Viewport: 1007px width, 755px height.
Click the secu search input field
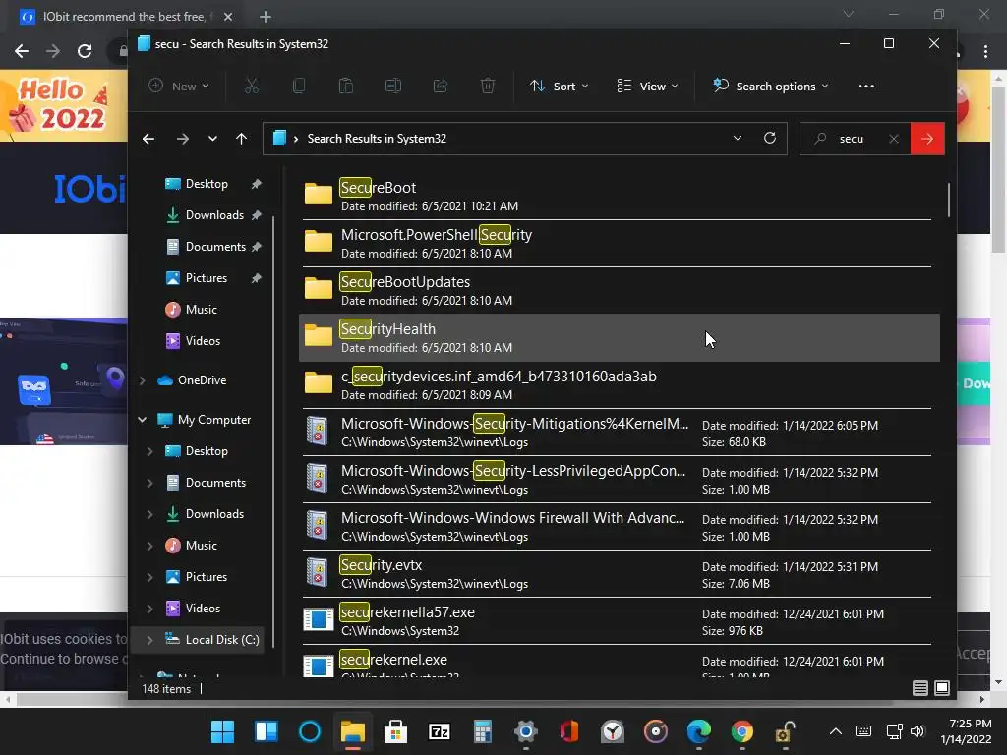coord(857,139)
